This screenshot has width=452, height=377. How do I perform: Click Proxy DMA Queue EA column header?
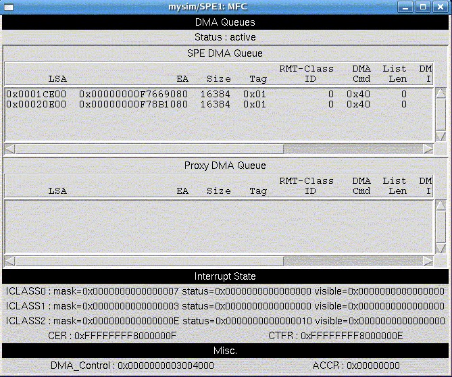pos(182,191)
